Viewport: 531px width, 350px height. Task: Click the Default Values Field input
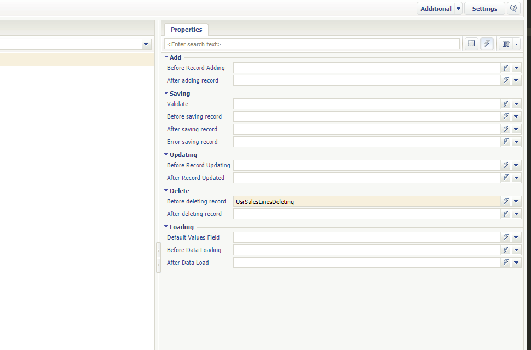(367, 237)
